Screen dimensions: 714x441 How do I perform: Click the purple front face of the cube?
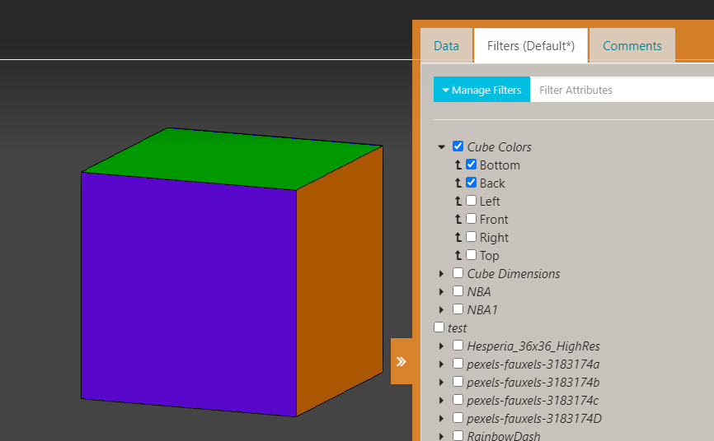(189, 295)
